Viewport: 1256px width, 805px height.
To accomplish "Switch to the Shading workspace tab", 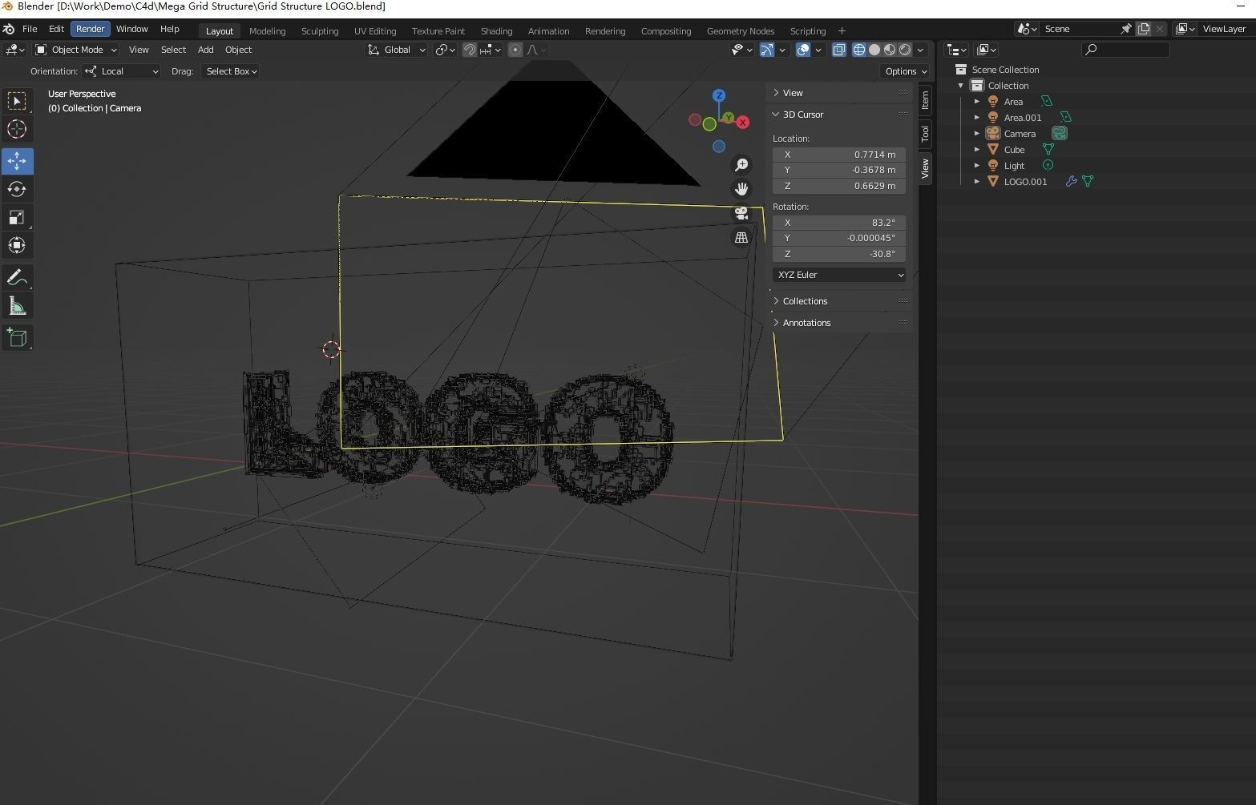I will coord(496,31).
